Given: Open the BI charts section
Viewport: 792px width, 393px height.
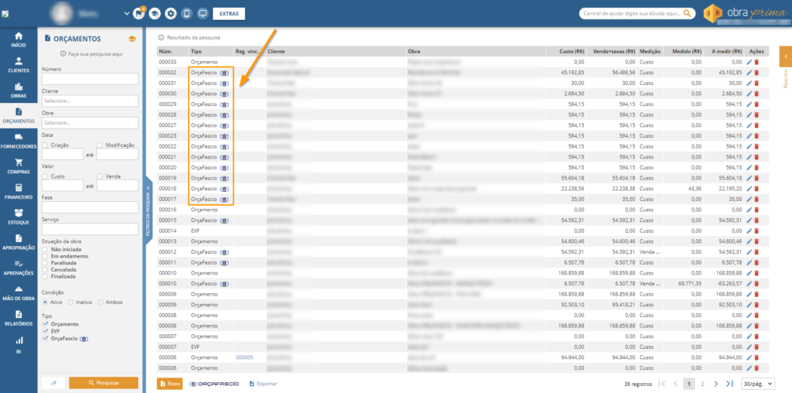Looking at the screenshot, I should 19,346.
